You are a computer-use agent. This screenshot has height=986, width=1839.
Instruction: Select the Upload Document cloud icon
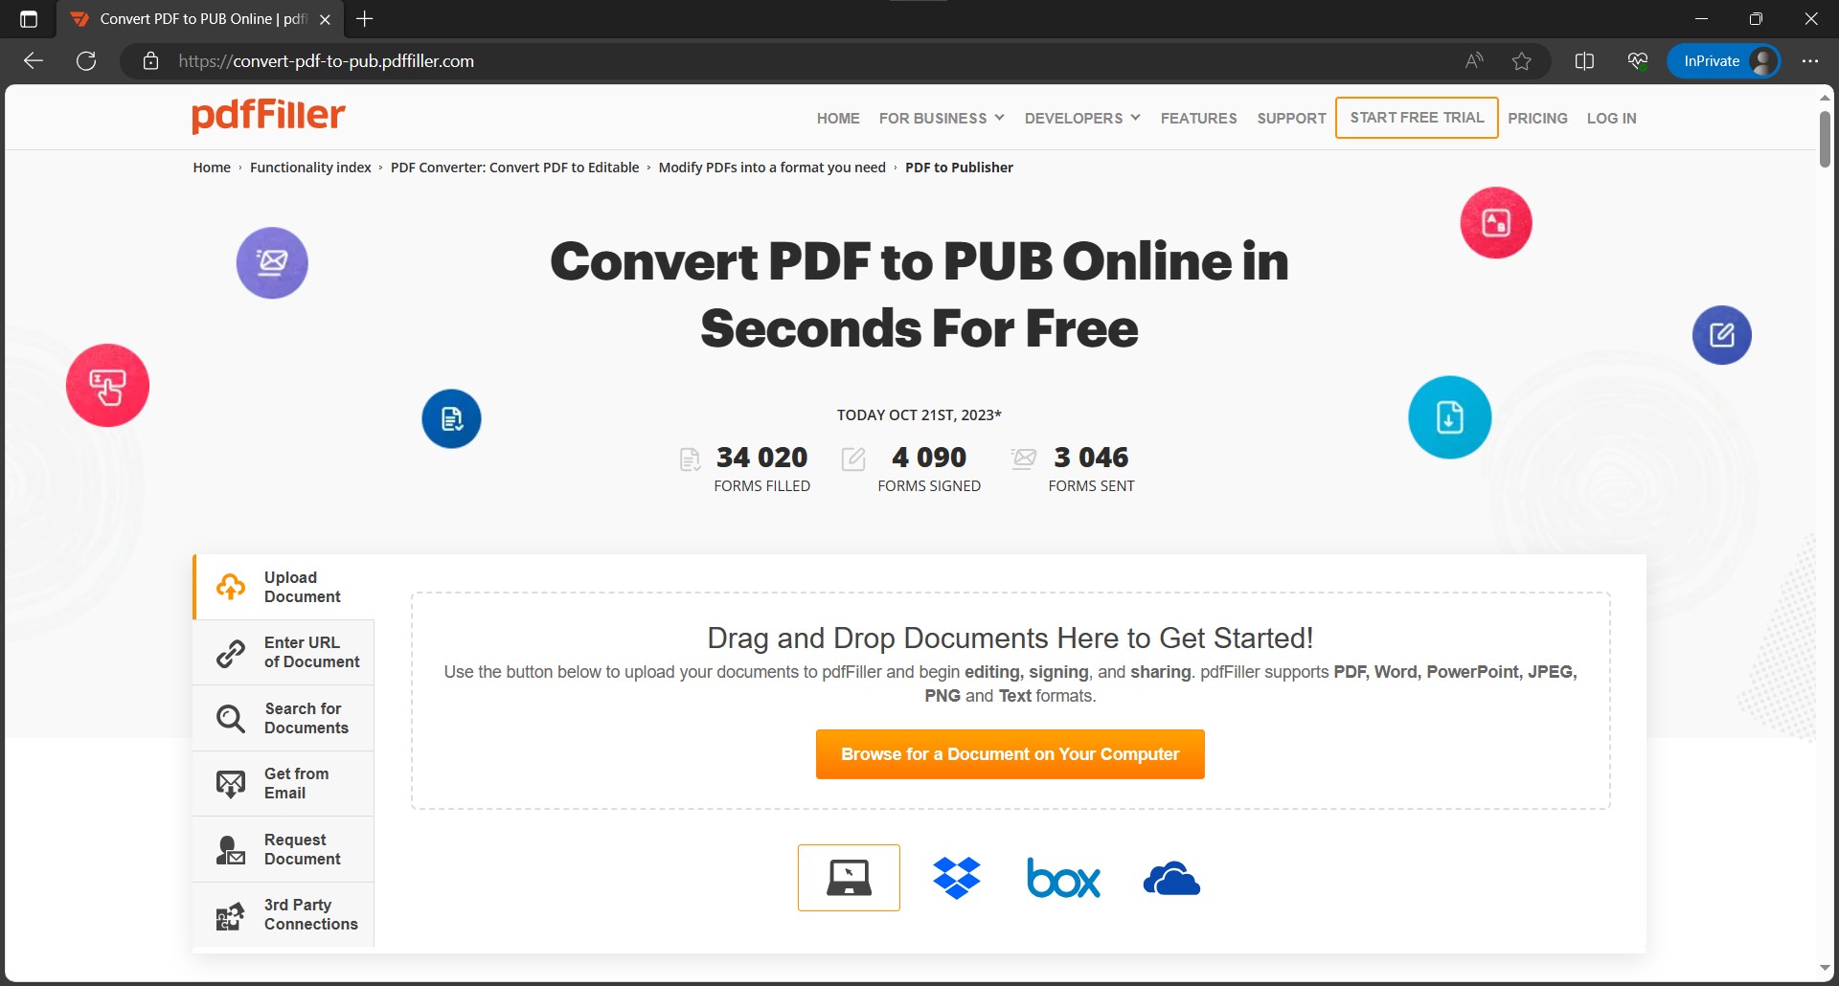click(x=229, y=586)
